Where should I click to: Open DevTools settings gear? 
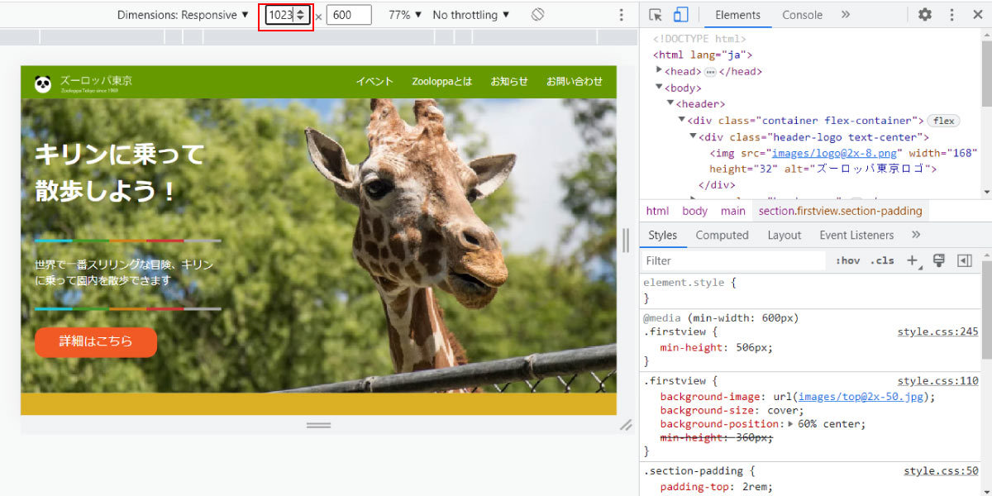pos(925,15)
